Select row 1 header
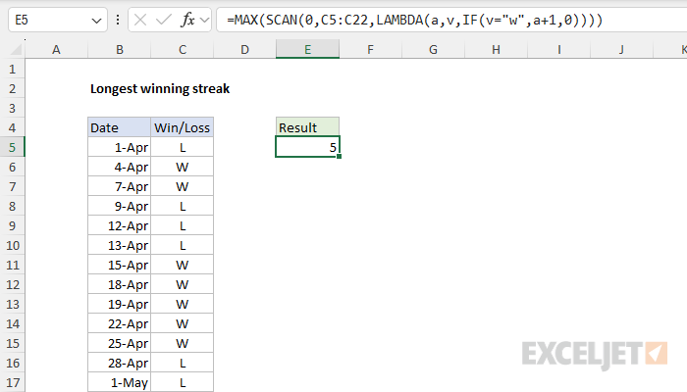Viewport: 687px width, 392px height. pyautogui.click(x=12, y=70)
